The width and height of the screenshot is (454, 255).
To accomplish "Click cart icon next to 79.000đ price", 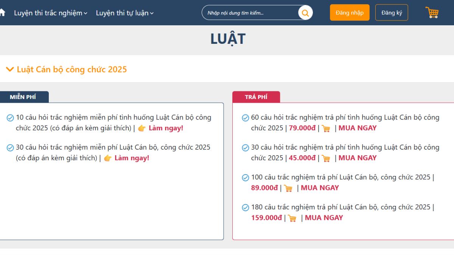I will click(326, 128).
